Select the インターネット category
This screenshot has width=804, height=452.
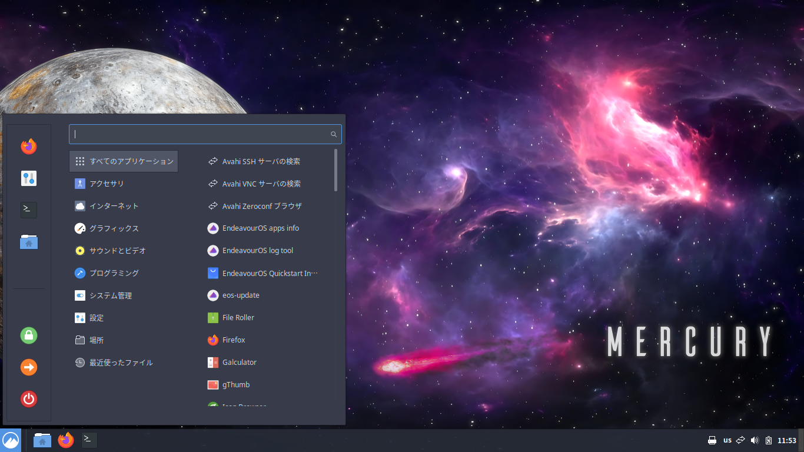coord(124,206)
